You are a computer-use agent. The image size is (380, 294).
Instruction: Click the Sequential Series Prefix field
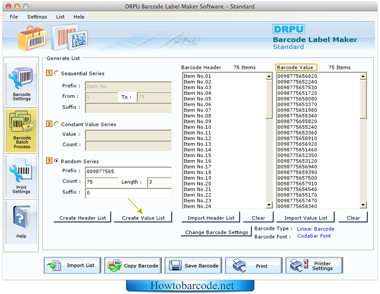pyautogui.click(x=128, y=86)
